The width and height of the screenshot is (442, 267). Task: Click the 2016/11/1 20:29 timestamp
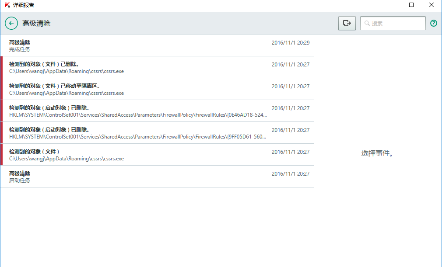tap(290, 43)
